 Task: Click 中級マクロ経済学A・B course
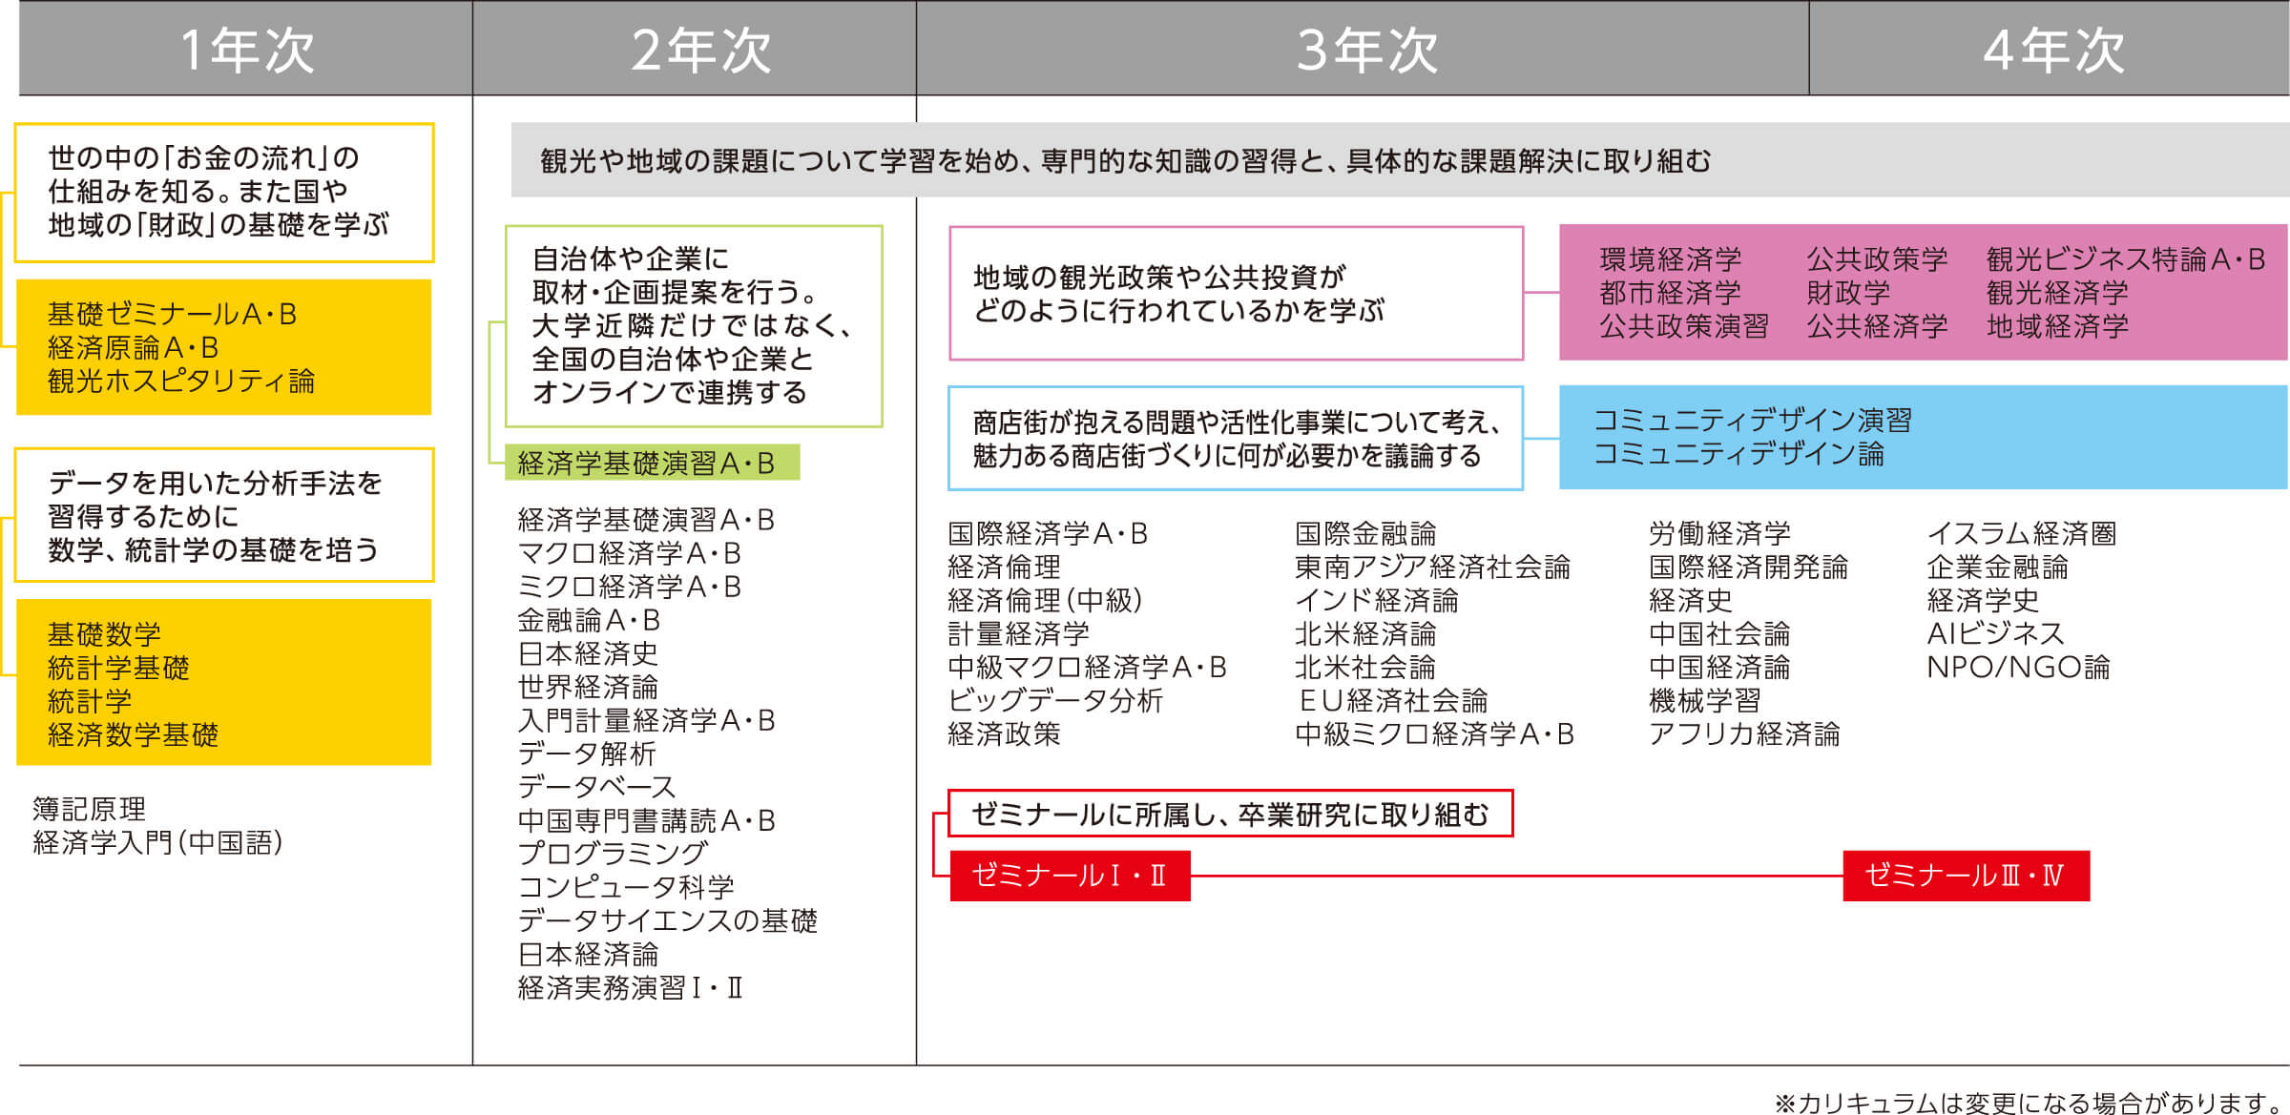point(1087,667)
